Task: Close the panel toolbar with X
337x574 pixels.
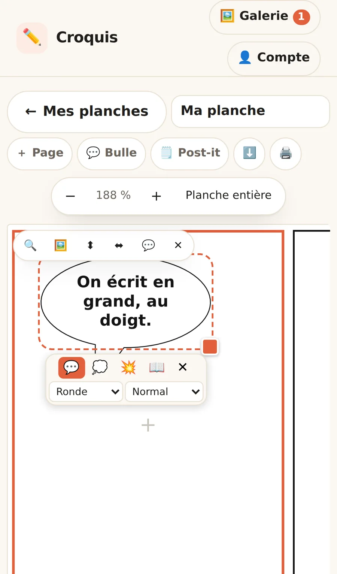Action: [x=178, y=245]
